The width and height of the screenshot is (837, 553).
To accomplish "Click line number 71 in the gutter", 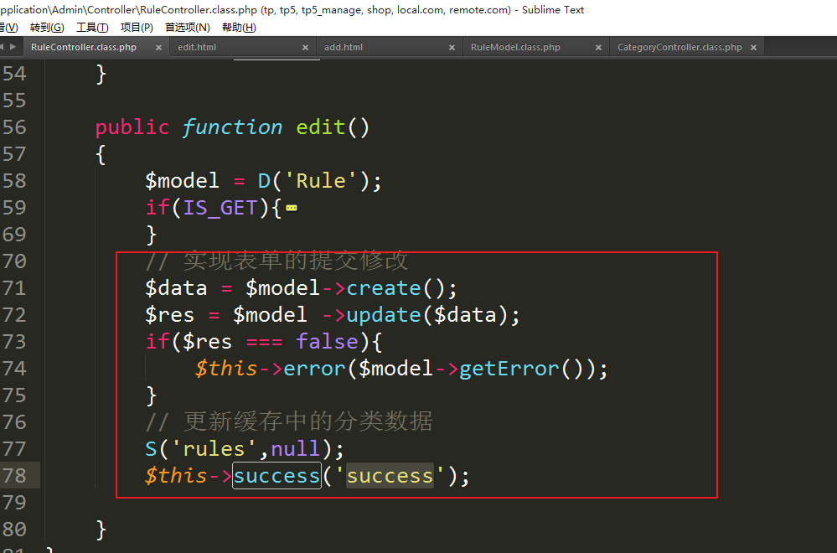I will coord(14,288).
